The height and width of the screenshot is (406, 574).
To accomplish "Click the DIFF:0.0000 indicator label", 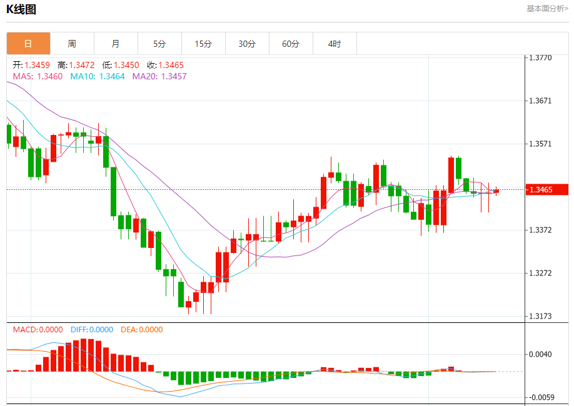I will (x=92, y=330).
